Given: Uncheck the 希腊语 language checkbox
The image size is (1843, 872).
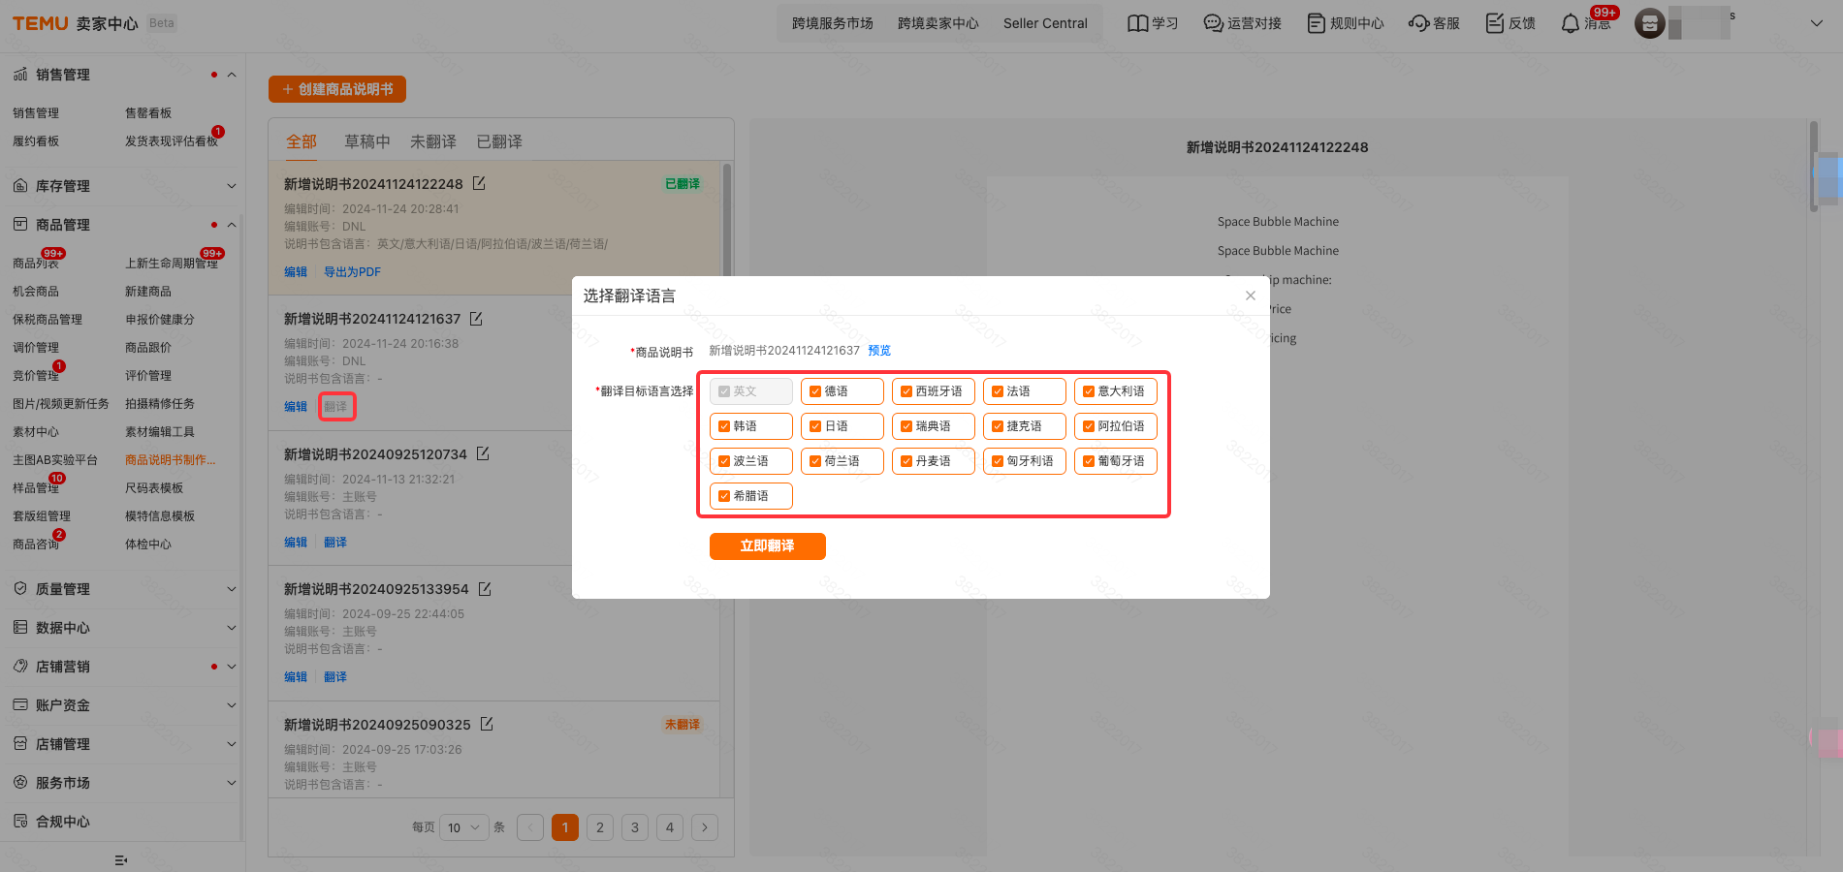Looking at the screenshot, I should pyautogui.click(x=724, y=496).
